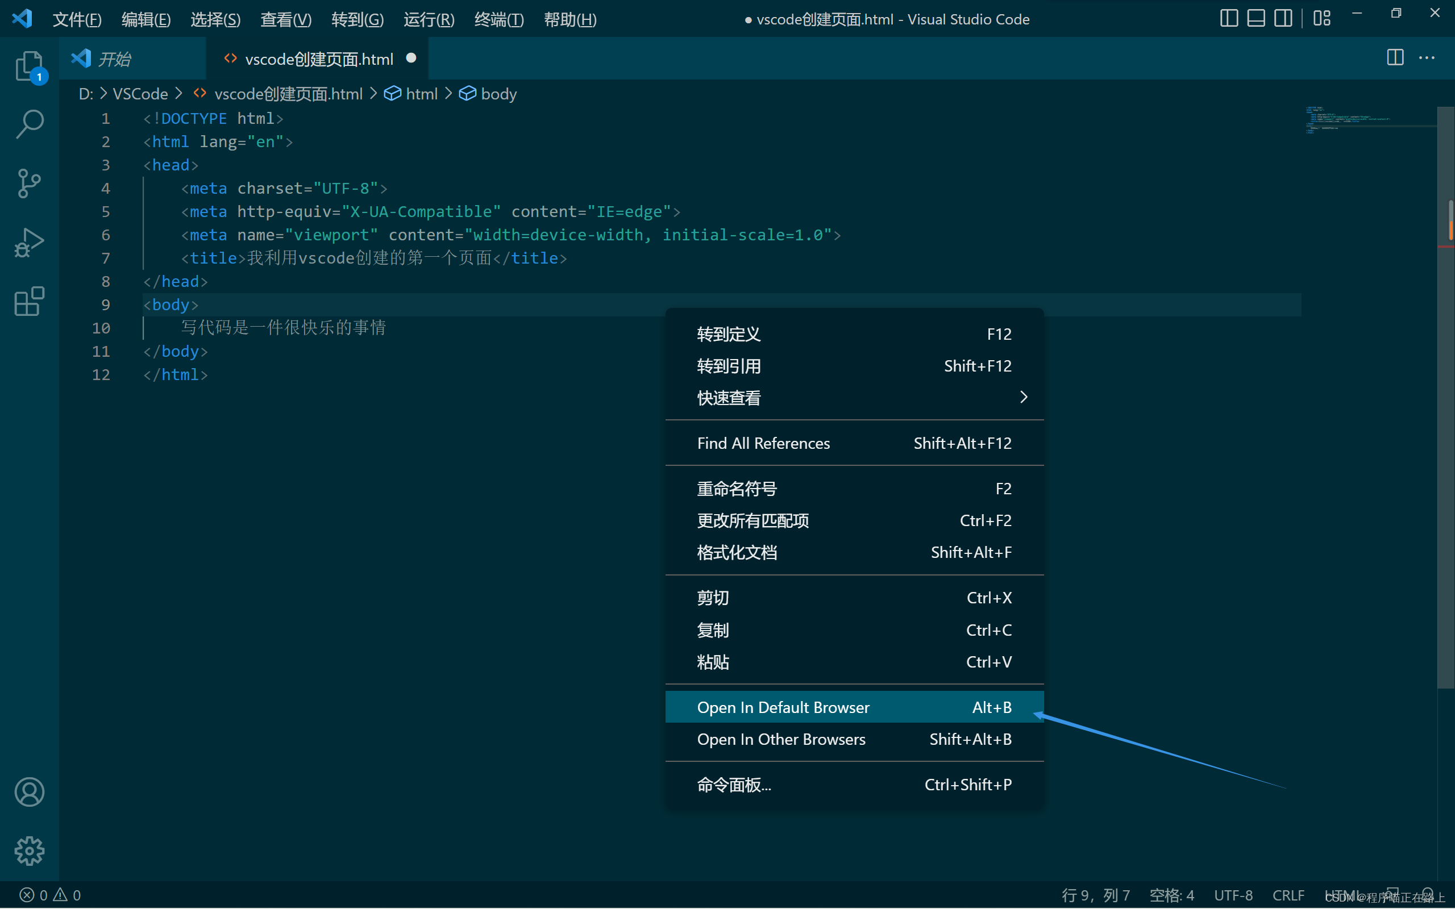Toggle primary side bar layout icon
The width and height of the screenshot is (1455, 909).
click(x=1229, y=19)
